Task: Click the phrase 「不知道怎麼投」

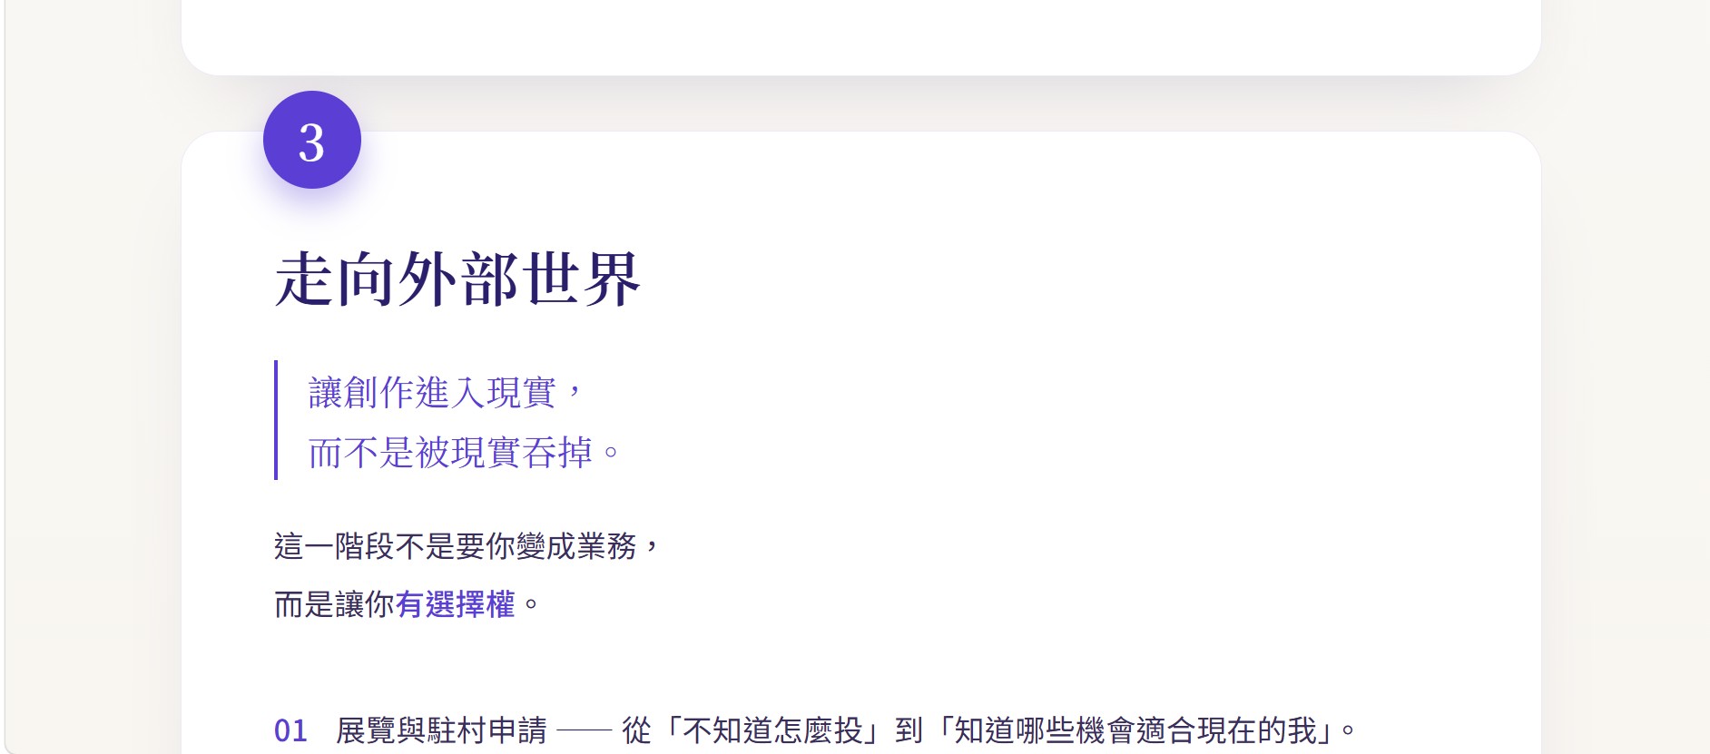Action: (772, 730)
